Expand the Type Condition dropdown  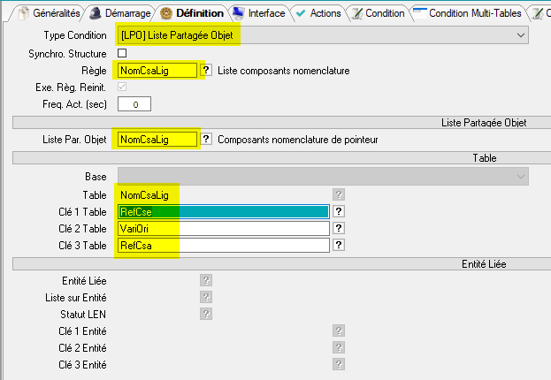click(521, 35)
